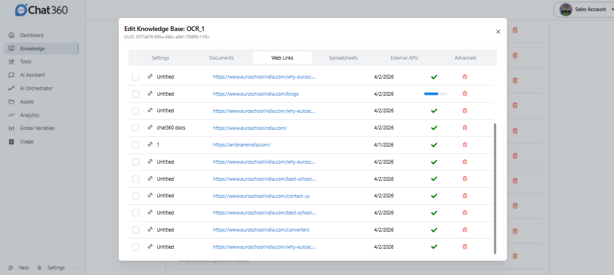Switch to the Documents tab
This screenshot has width=614, height=275.
[221, 58]
